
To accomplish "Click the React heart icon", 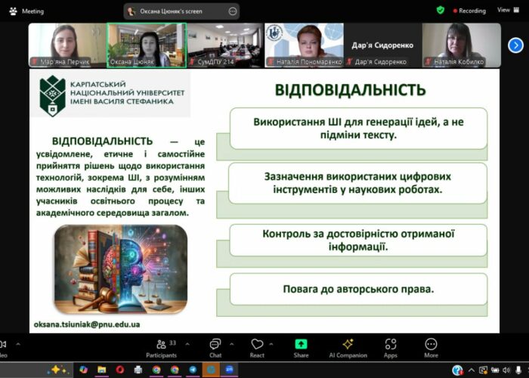I will pos(257,346).
